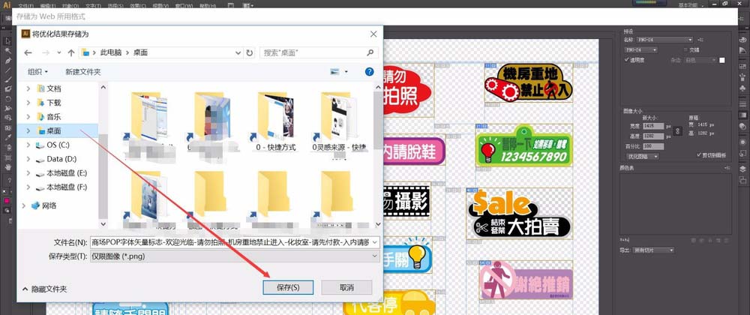The width and height of the screenshot is (750, 315).
Task: Select the Magic Wand tool
Action: coord(7,51)
